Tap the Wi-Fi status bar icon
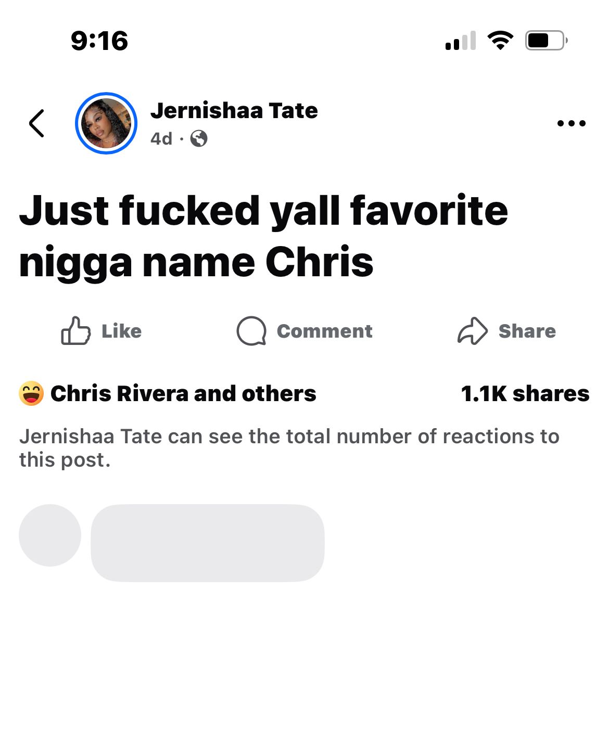 click(x=500, y=41)
